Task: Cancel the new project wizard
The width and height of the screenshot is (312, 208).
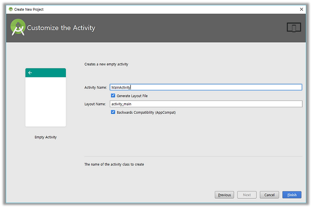Action: click(x=269, y=195)
